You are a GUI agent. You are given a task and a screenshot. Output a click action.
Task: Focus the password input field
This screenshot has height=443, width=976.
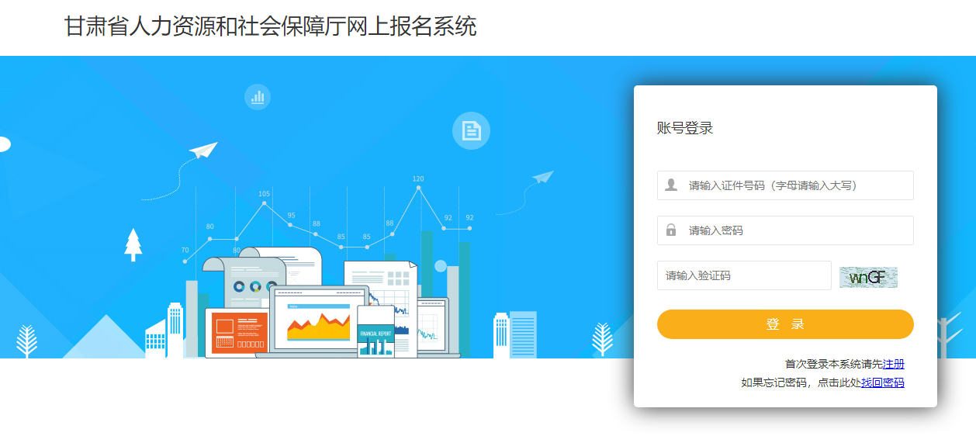pyautogui.click(x=785, y=230)
